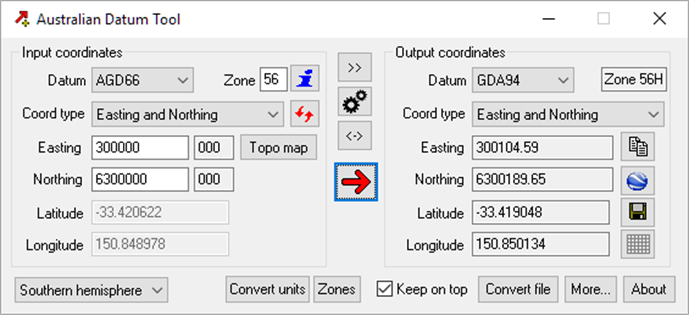The image size is (689, 315).
Task: Open the input Datum dropdown showing AGD66
Action: (142, 80)
